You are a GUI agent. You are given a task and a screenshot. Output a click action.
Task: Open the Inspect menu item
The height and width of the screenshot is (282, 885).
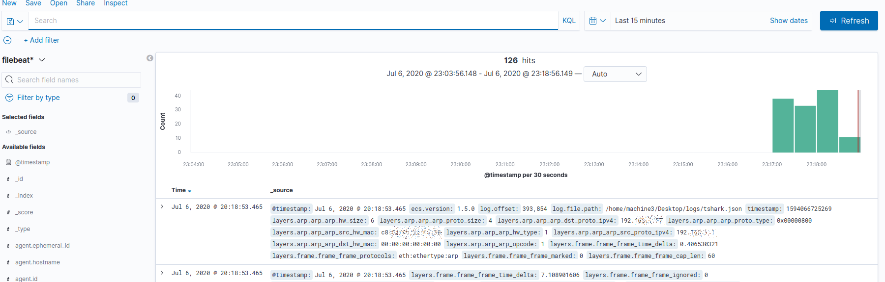[116, 3]
